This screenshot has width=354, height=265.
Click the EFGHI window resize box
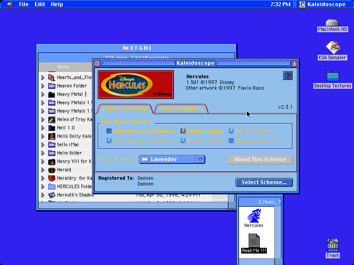coord(231,205)
